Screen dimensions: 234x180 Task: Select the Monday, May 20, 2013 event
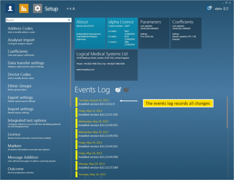coord(96,165)
